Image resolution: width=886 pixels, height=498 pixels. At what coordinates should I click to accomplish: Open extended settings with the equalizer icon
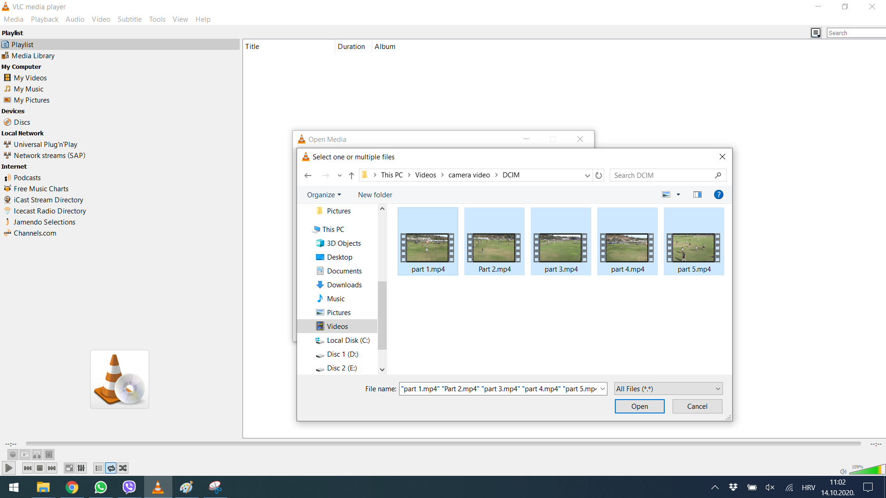pyautogui.click(x=81, y=468)
